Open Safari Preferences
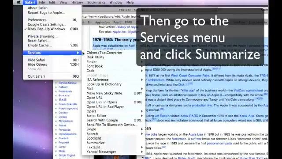Screen dimensions: 282x159 pyautogui.click(x=52, y=20)
